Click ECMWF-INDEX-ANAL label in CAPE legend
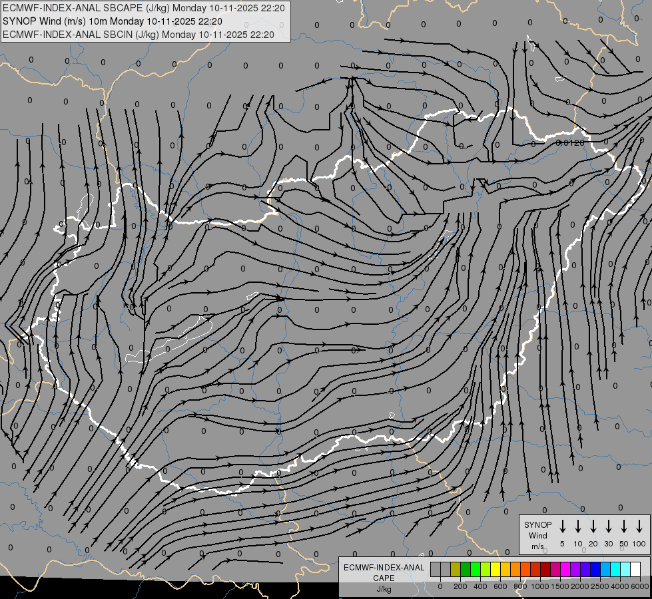Image resolution: width=652 pixels, height=599 pixels. pos(384,568)
